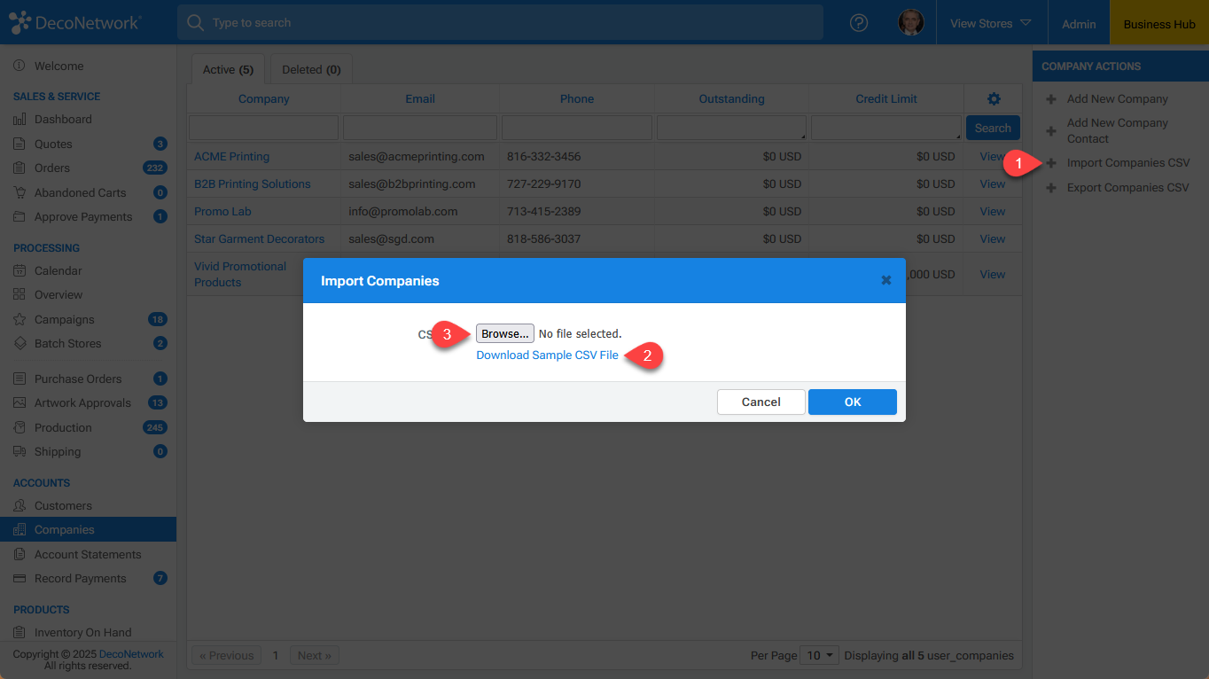The image size is (1209, 679).
Task: Open the Business Hub tab
Action: click(x=1159, y=24)
